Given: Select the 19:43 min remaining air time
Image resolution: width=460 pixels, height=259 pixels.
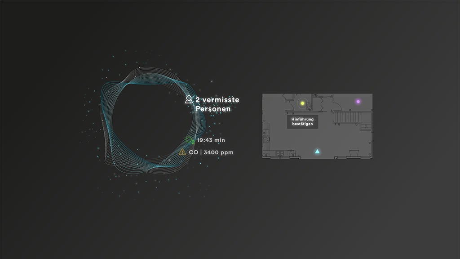Looking at the screenshot, I should click(x=211, y=140).
